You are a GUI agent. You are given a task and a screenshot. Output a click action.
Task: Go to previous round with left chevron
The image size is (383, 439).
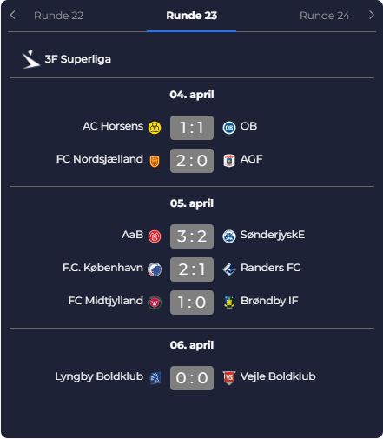[x=12, y=15]
